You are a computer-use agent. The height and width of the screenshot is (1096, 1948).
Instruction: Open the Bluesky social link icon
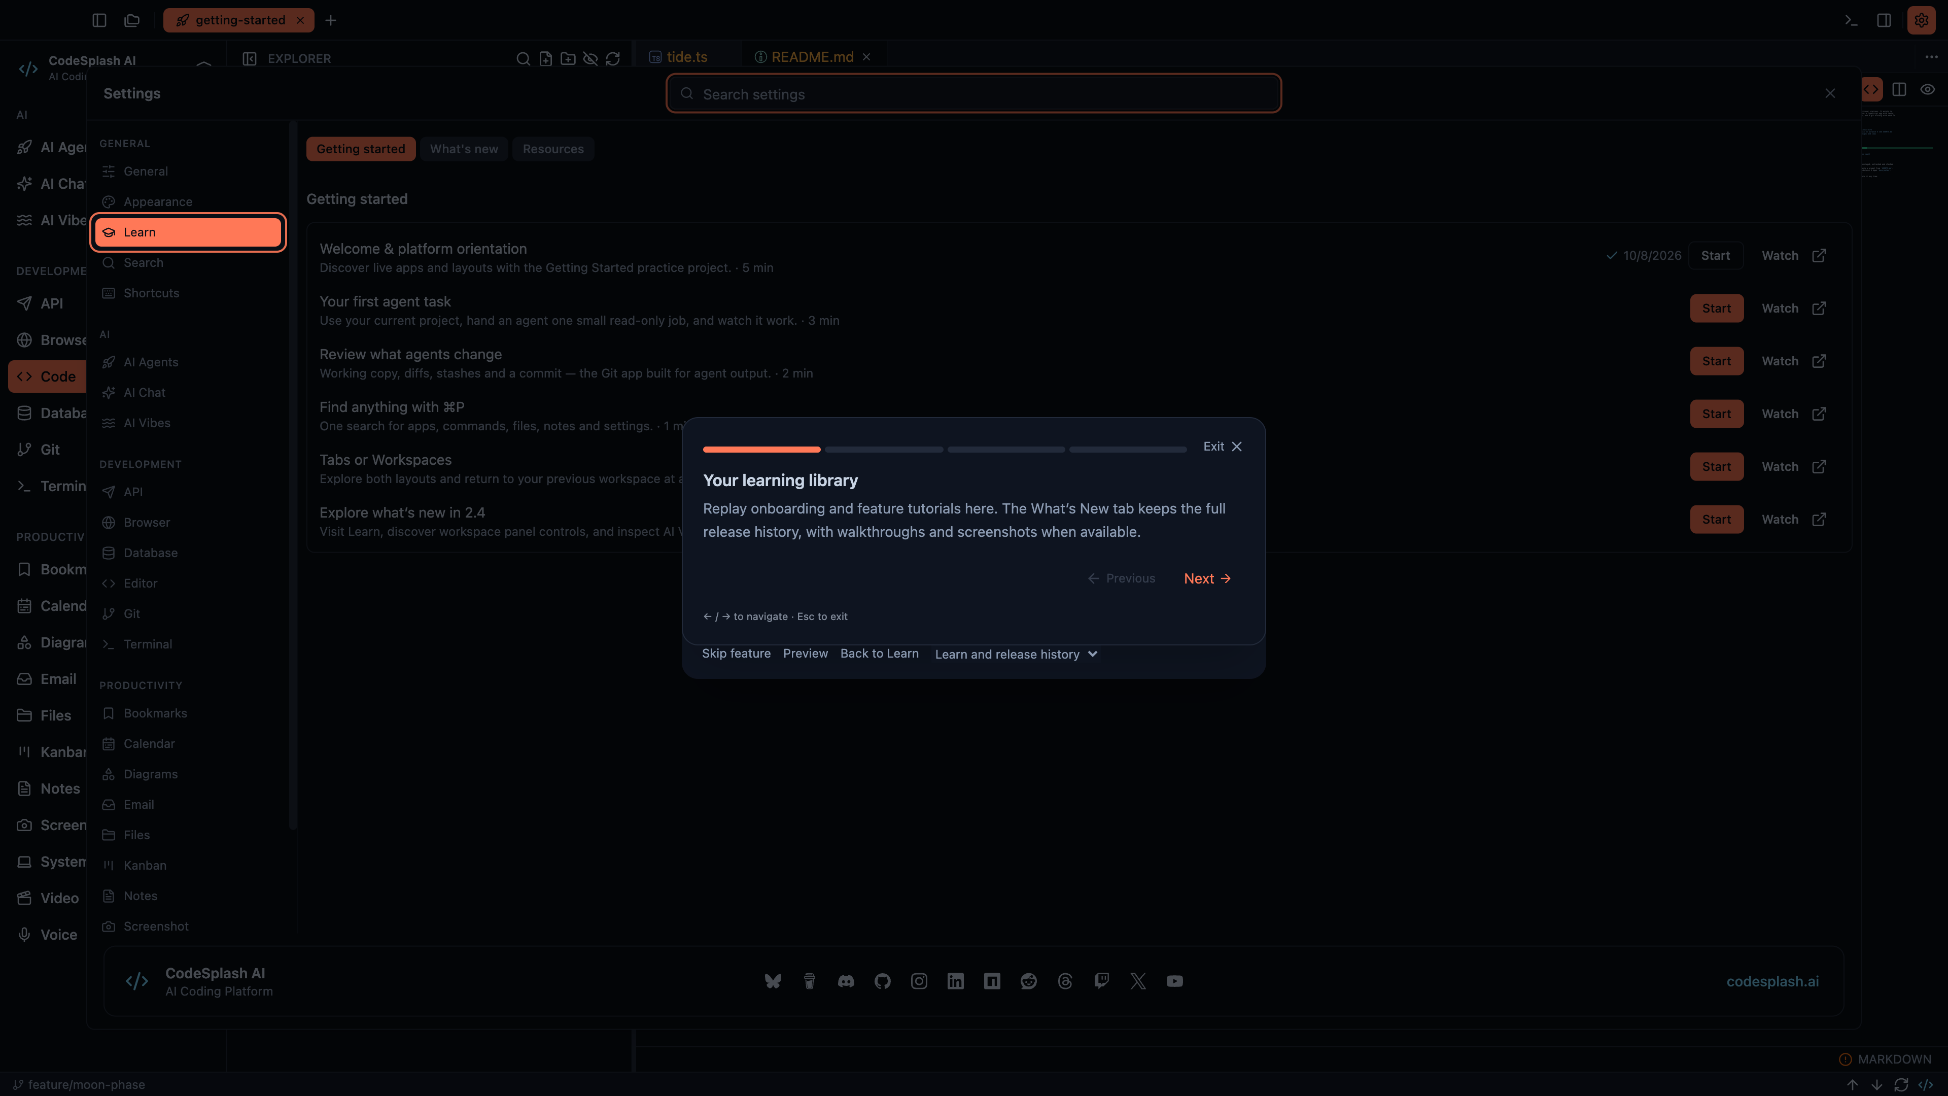pos(772,981)
